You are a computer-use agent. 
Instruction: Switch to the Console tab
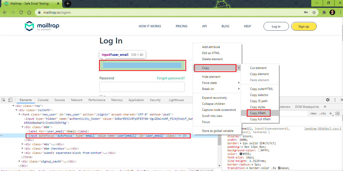(43, 100)
